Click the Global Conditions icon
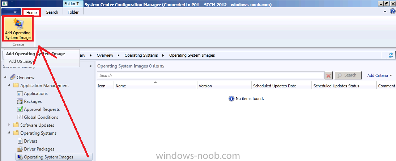The height and width of the screenshot is (161, 396). click(x=20, y=117)
